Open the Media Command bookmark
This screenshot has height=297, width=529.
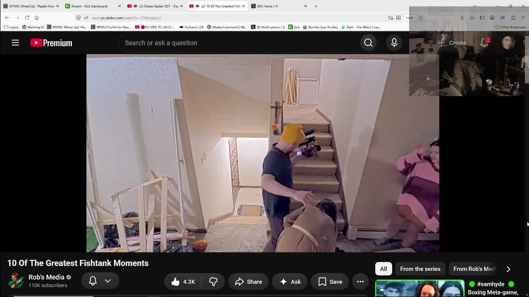227,27
